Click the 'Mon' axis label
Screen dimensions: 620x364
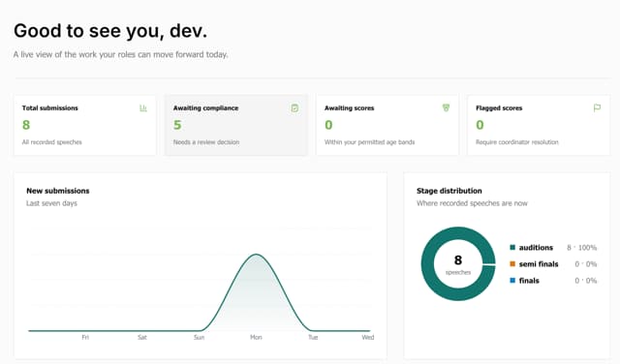(256, 337)
